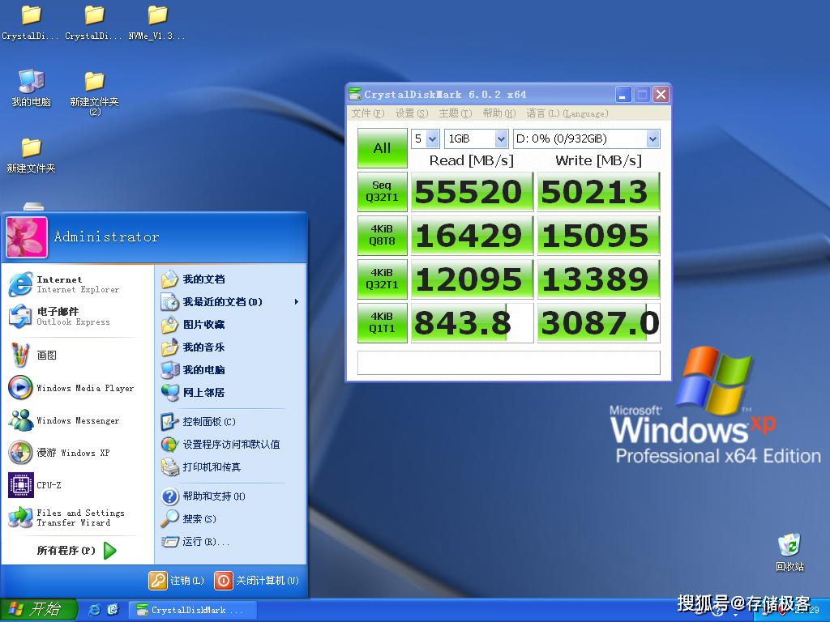Click the empty comment field in CrystalDiskMark
830x622 pixels.
click(x=509, y=363)
